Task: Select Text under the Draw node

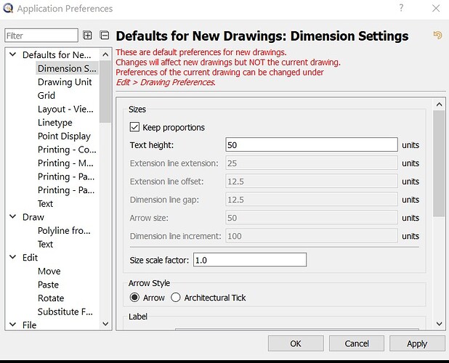Action: pos(45,244)
